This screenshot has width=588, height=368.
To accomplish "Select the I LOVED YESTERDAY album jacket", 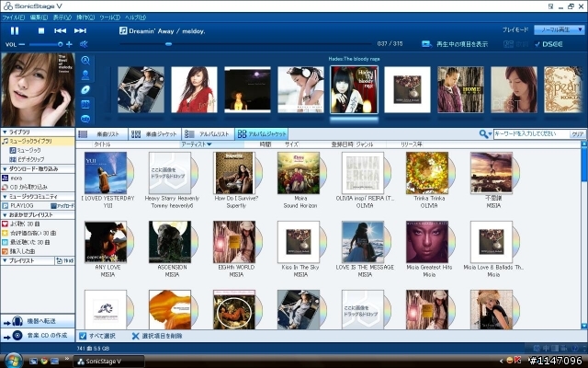I will (x=106, y=173).
